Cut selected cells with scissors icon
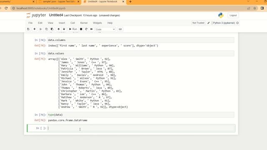267x150 pixels. (41, 29)
